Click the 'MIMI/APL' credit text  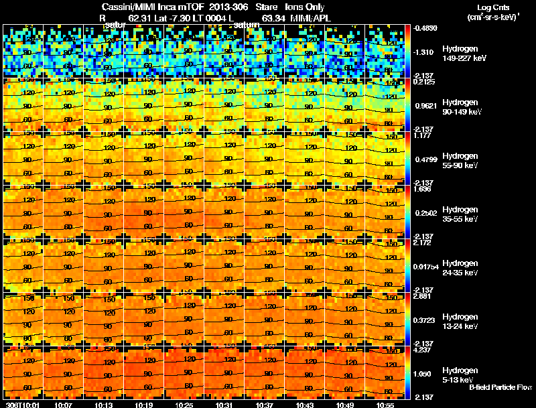pyautogui.click(x=310, y=18)
